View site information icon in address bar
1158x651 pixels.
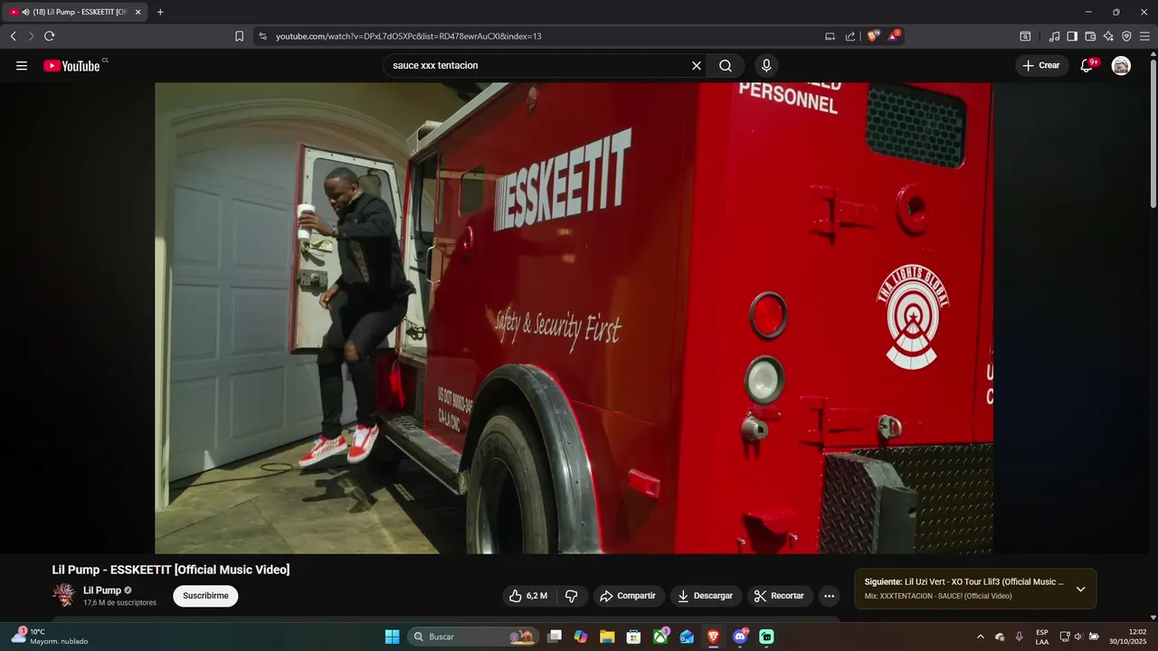click(x=262, y=36)
